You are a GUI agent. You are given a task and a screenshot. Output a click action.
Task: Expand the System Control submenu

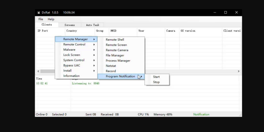(76, 60)
